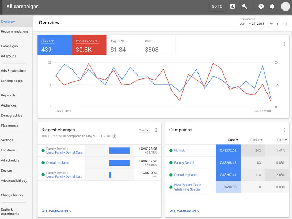Click the green status dot for Dental Implants campaign row
292x219 pixels.
[171, 175]
